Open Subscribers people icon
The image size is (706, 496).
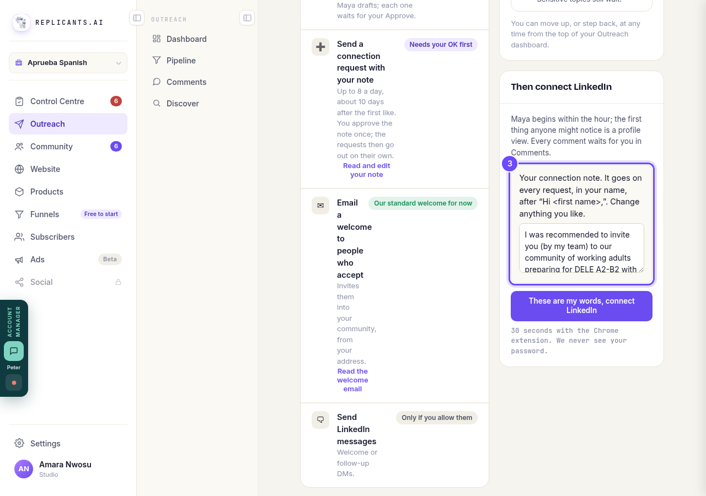(19, 237)
